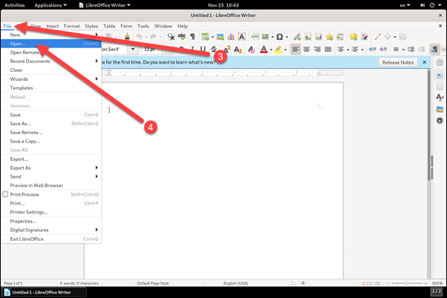The image size is (447, 298).
Task: Tick the Print Preview checkbox
Action: 5,194
